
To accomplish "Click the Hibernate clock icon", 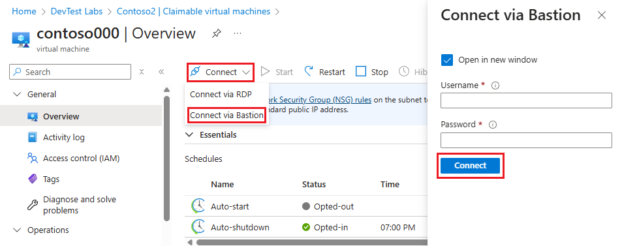I will 404,71.
